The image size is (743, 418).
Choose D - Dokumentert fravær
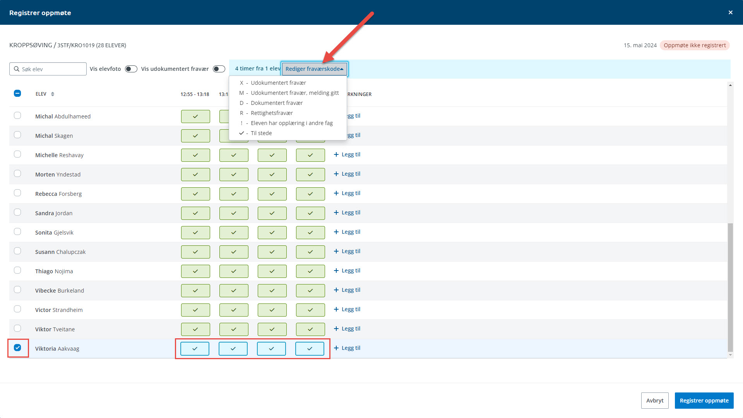click(288, 103)
